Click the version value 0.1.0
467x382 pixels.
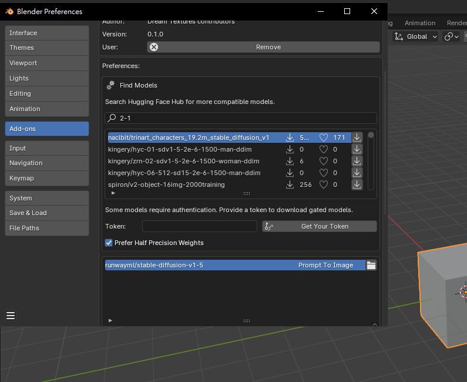pyautogui.click(x=155, y=34)
